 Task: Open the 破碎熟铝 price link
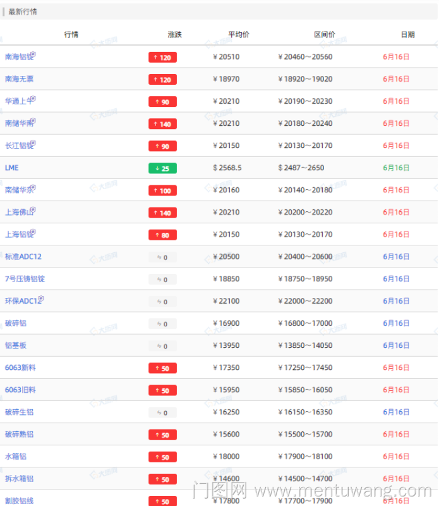click(x=19, y=435)
